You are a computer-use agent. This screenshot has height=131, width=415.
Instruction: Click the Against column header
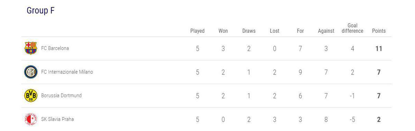[326, 31]
